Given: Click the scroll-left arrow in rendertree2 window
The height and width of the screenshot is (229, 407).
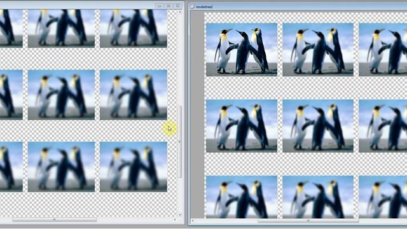Looking at the screenshot, I should coord(193,221).
